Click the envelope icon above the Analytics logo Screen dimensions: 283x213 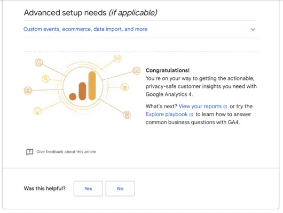117,59
